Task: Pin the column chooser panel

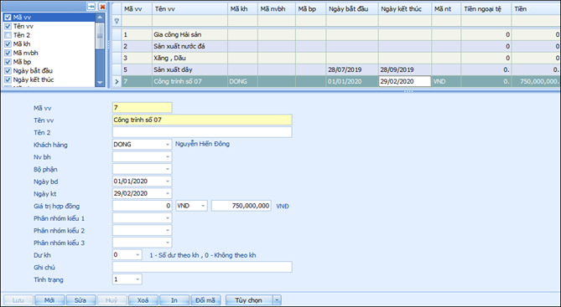Action: coord(91,7)
